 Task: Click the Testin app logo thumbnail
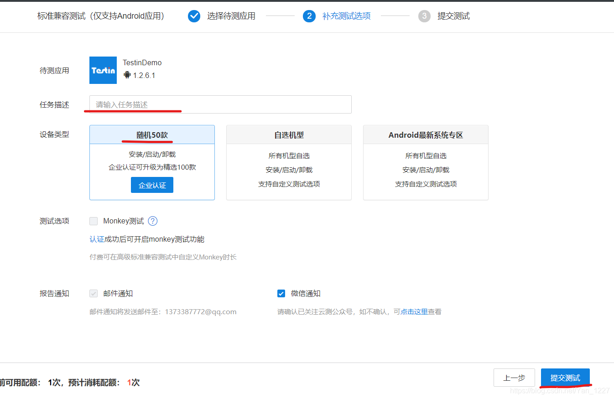point(103,70)
